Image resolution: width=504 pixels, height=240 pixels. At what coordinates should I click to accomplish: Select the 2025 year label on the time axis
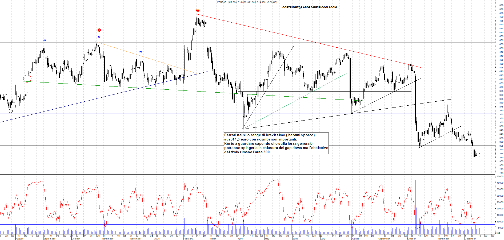pyautogui.click(x=157, y=239)
